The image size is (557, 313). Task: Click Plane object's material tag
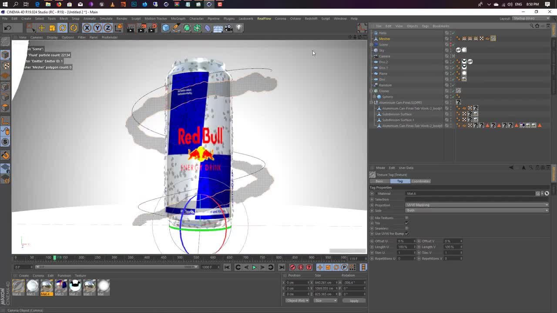464,73
